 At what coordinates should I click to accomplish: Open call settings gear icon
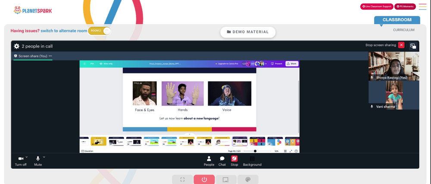[16, 46]
